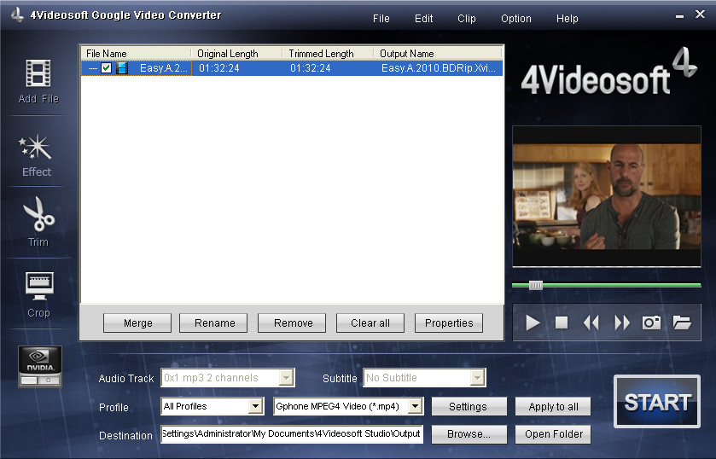
Task: Open the Crop tool
Action: (38, 294)
